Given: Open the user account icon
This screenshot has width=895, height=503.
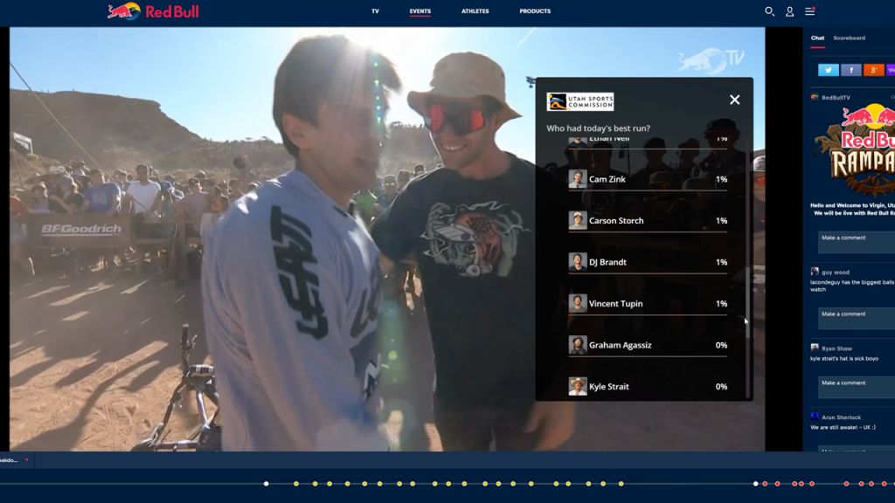Looking at the screenshot, I should pos(789,11).
